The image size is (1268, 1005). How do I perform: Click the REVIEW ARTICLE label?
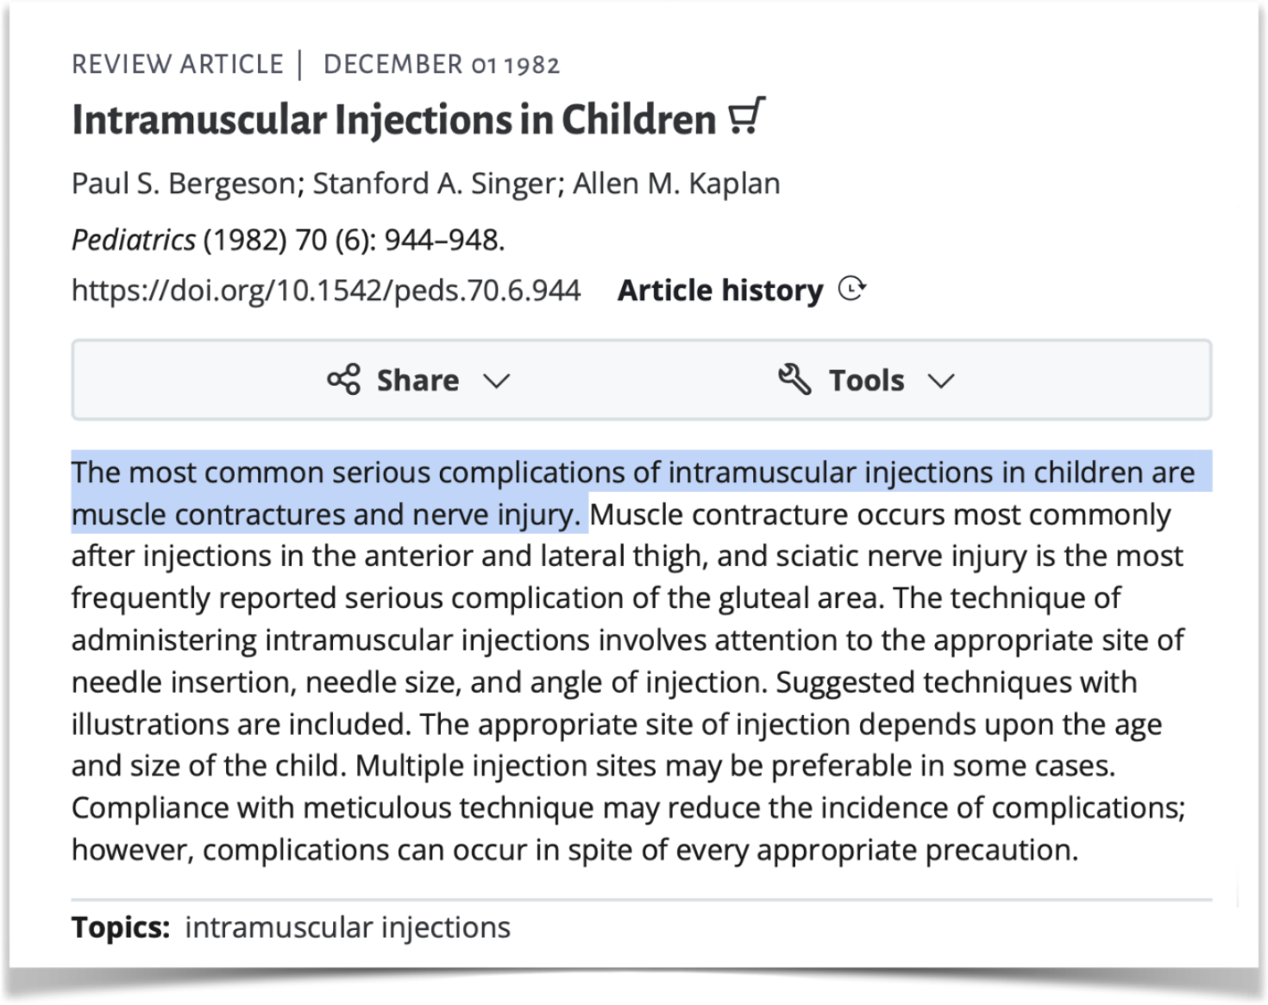178,65
